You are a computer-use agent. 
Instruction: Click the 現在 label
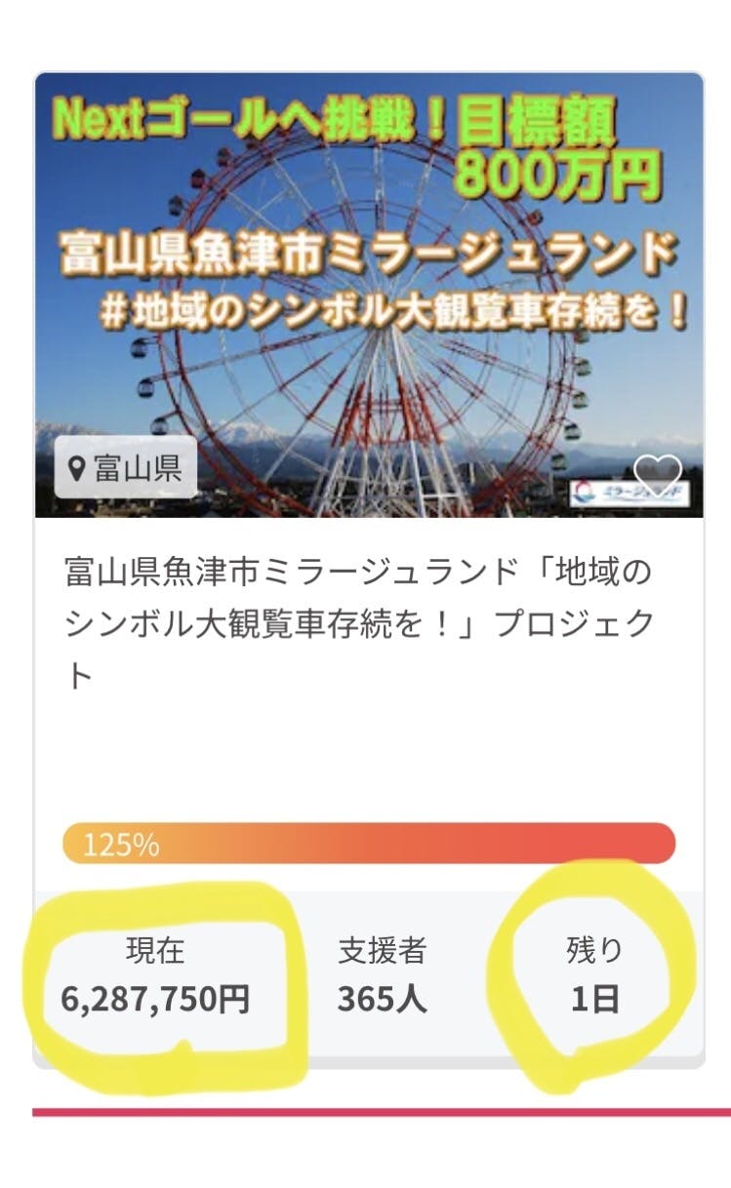[155, 950]
